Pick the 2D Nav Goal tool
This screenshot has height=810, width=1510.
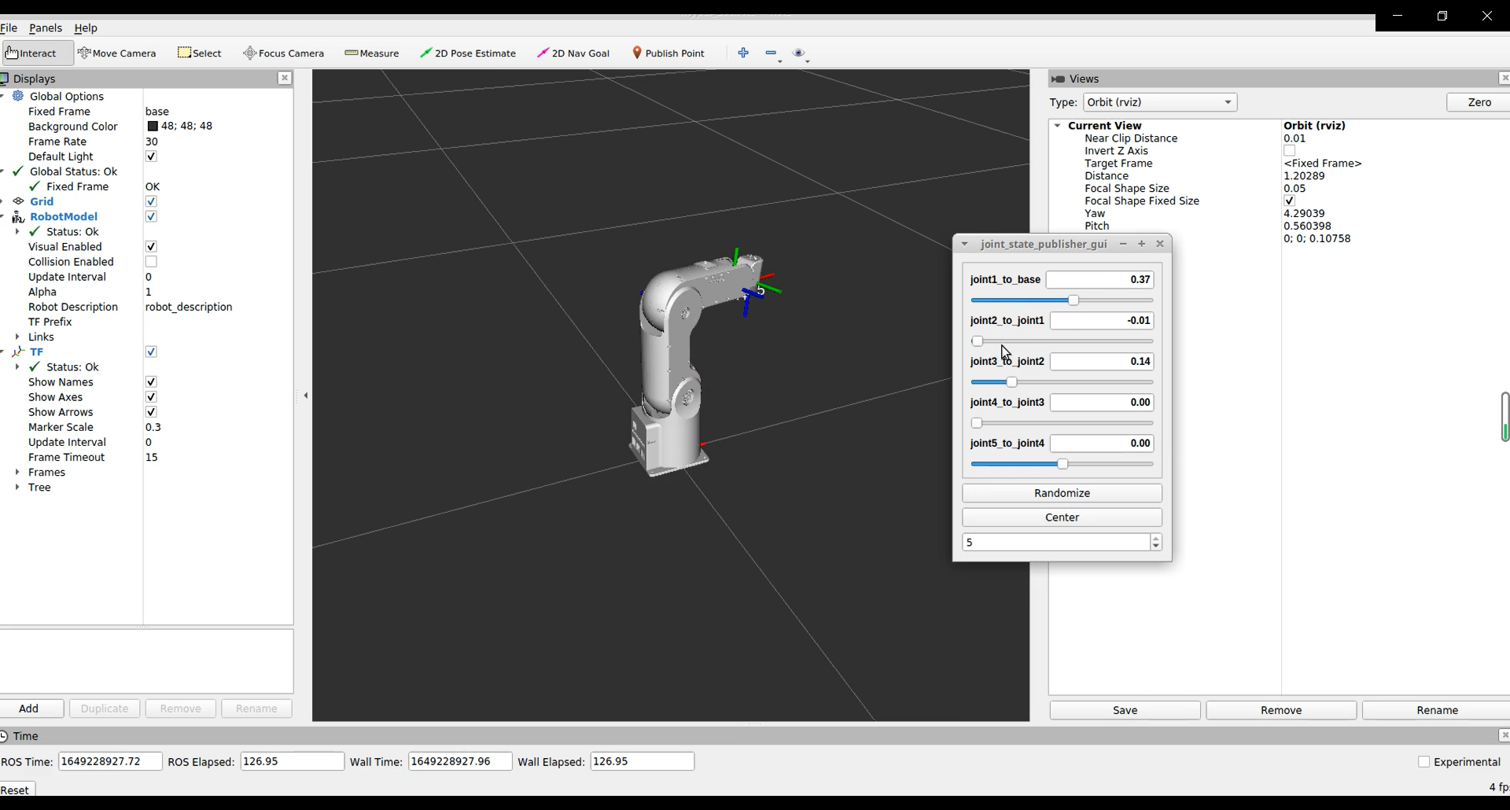pyautogui.click(x=573, y=53)
